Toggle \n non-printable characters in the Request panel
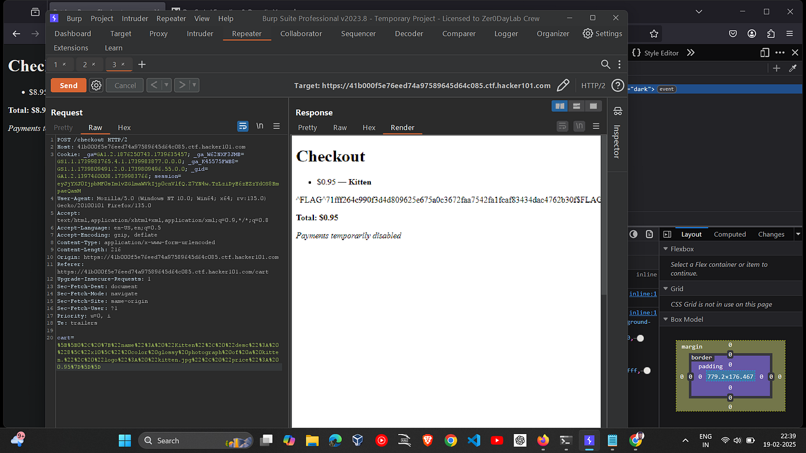The width and height of the screenshot is (806, 453). [259, 126]
